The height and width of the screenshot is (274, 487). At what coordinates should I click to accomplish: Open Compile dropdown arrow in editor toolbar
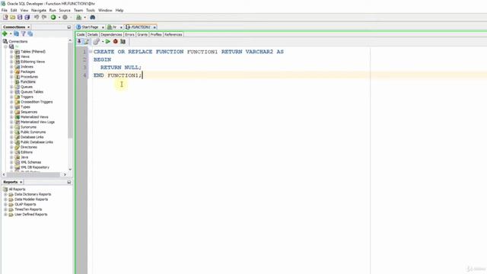pos(103,41)
